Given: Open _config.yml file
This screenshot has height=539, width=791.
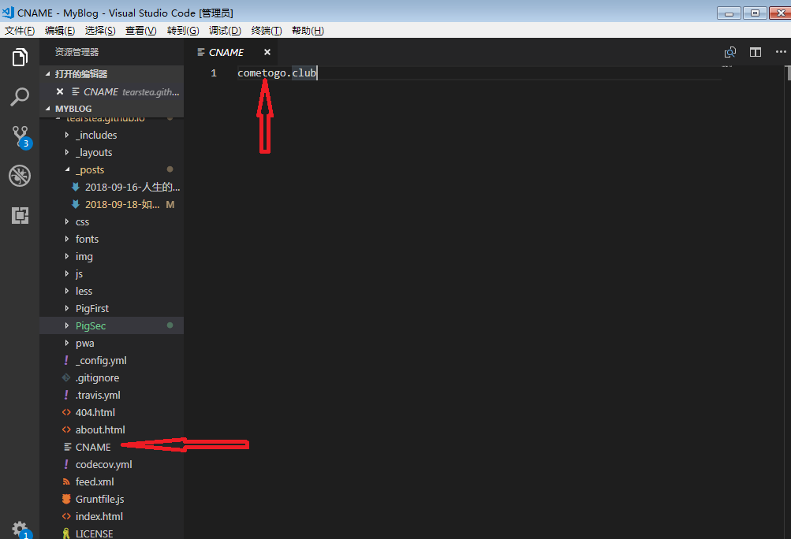Looking at the screenshot, I should [102, 360].
